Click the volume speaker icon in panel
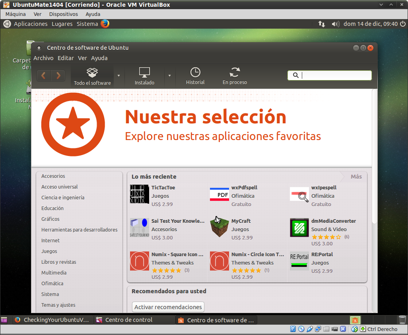The image size is (408, 335). pos(335,24)
